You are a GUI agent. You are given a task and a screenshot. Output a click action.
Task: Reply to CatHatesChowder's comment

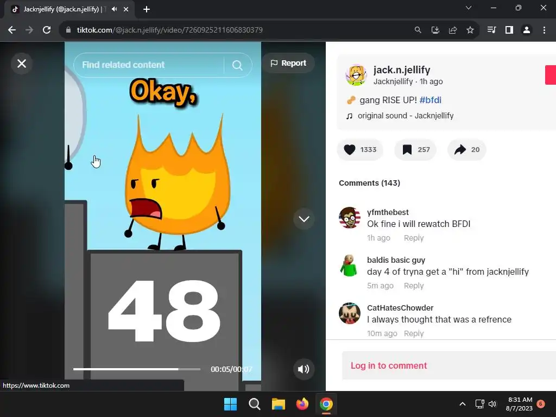click(x=414, y=333)
